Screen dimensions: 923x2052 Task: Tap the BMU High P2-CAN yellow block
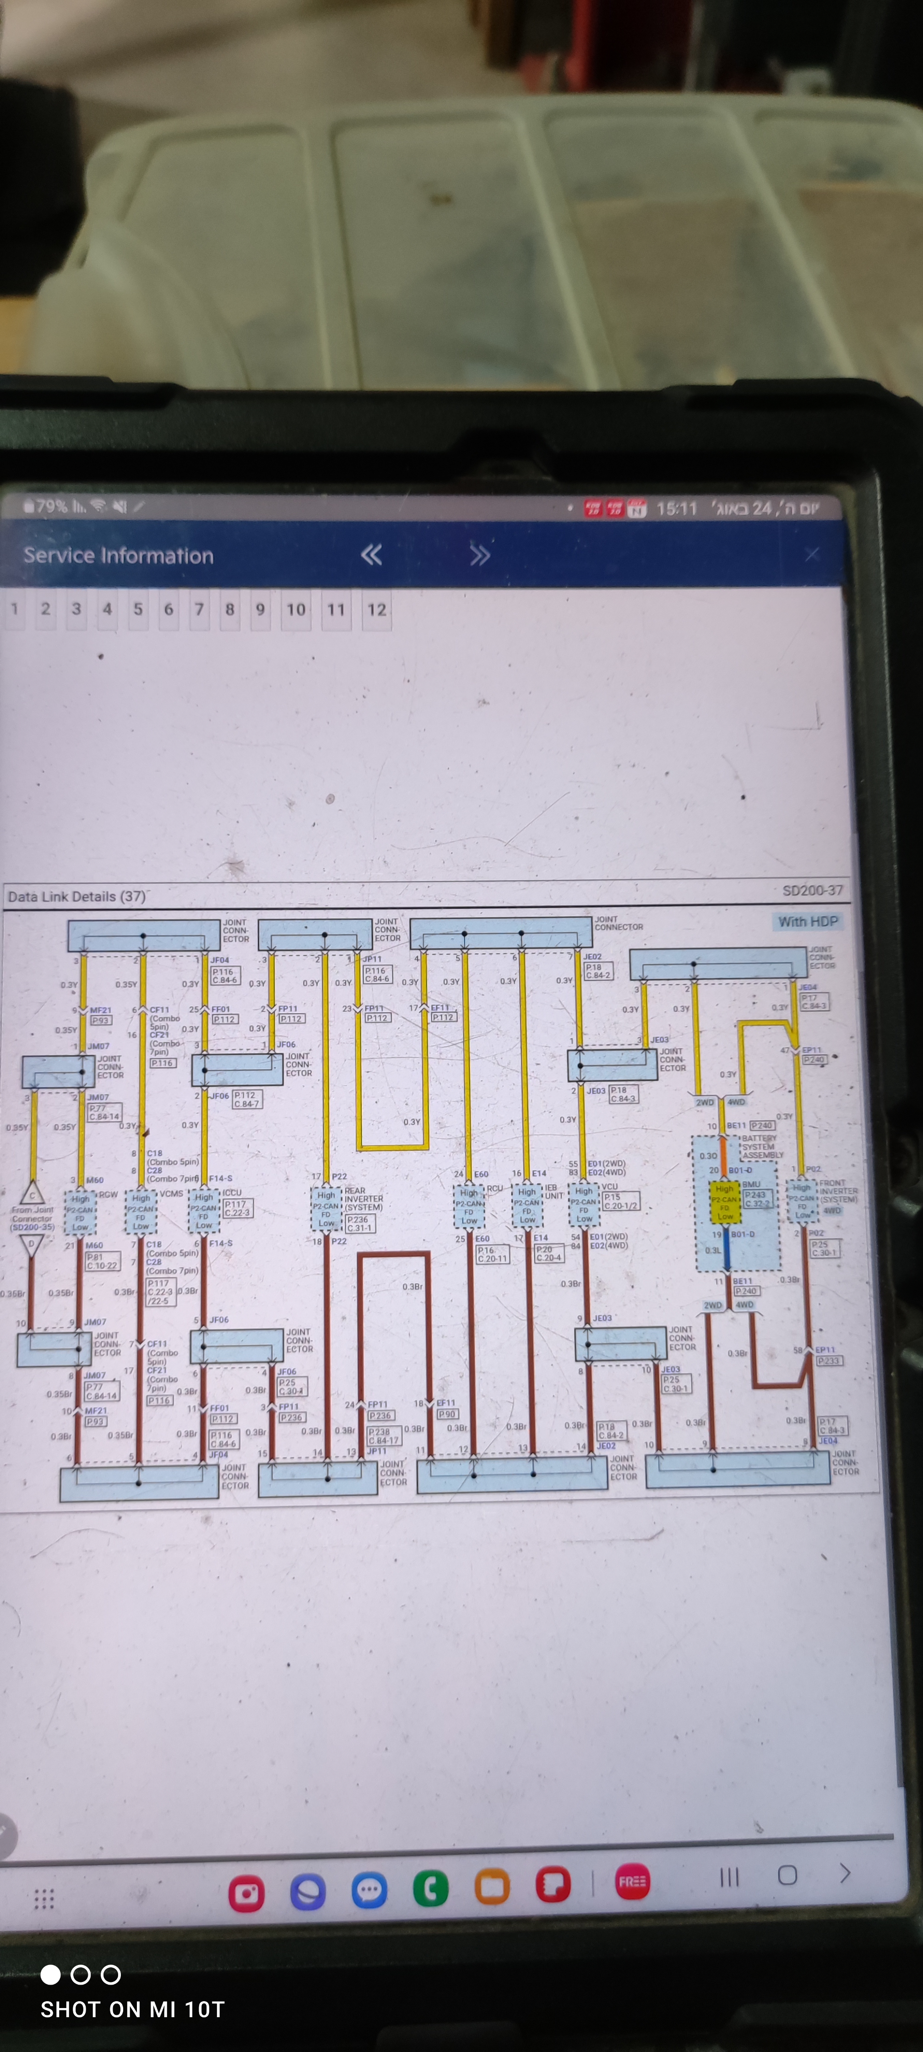pos(725,1202)
